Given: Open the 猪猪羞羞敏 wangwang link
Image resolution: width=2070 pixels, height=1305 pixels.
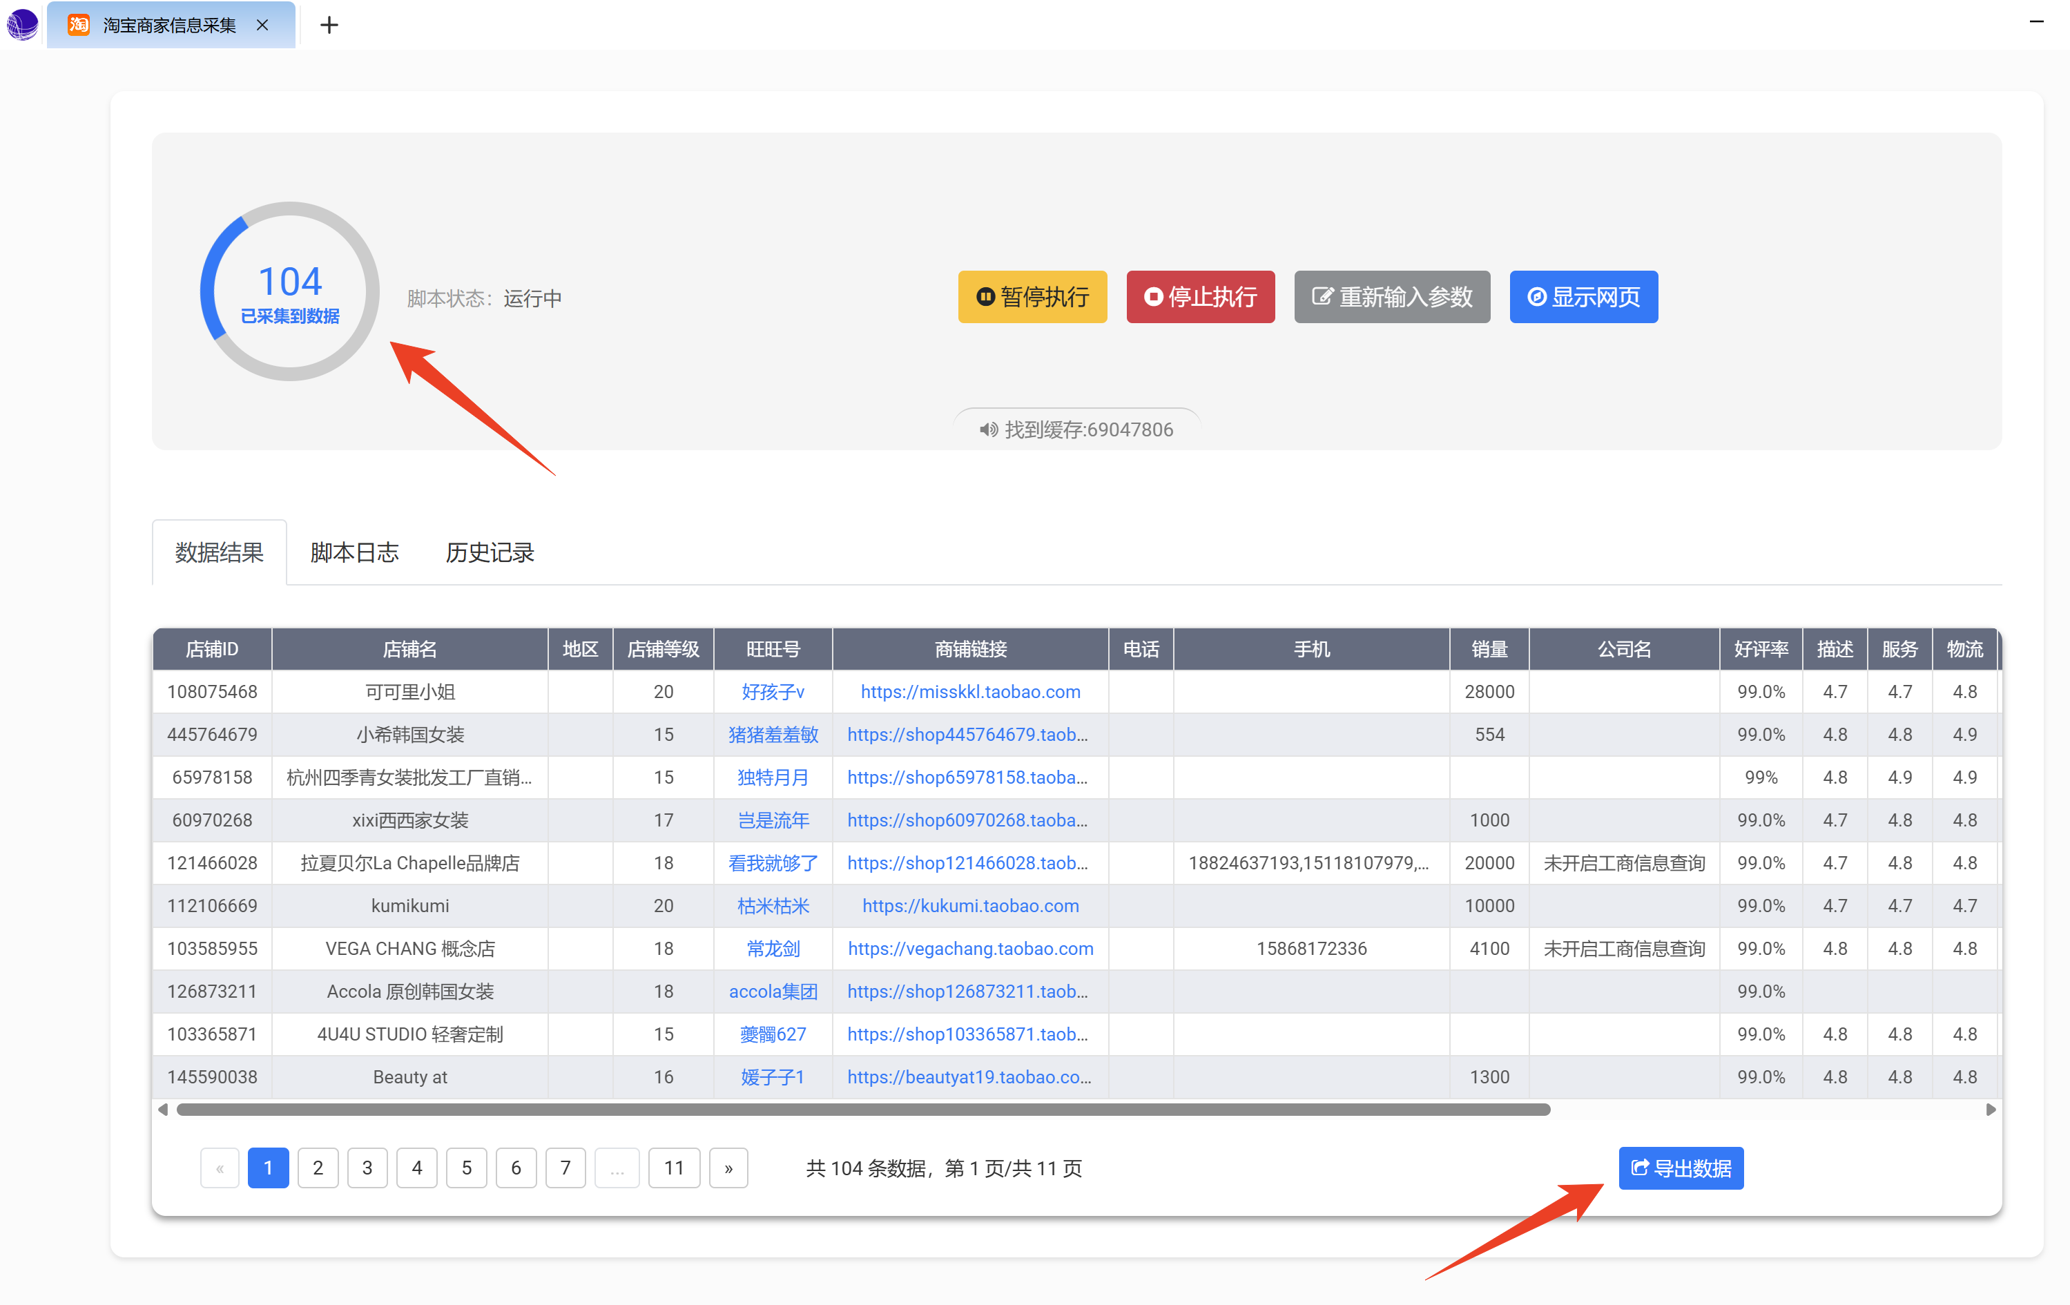Looking at the screenshot, I should pyautogui.click(x=773, y=735).
